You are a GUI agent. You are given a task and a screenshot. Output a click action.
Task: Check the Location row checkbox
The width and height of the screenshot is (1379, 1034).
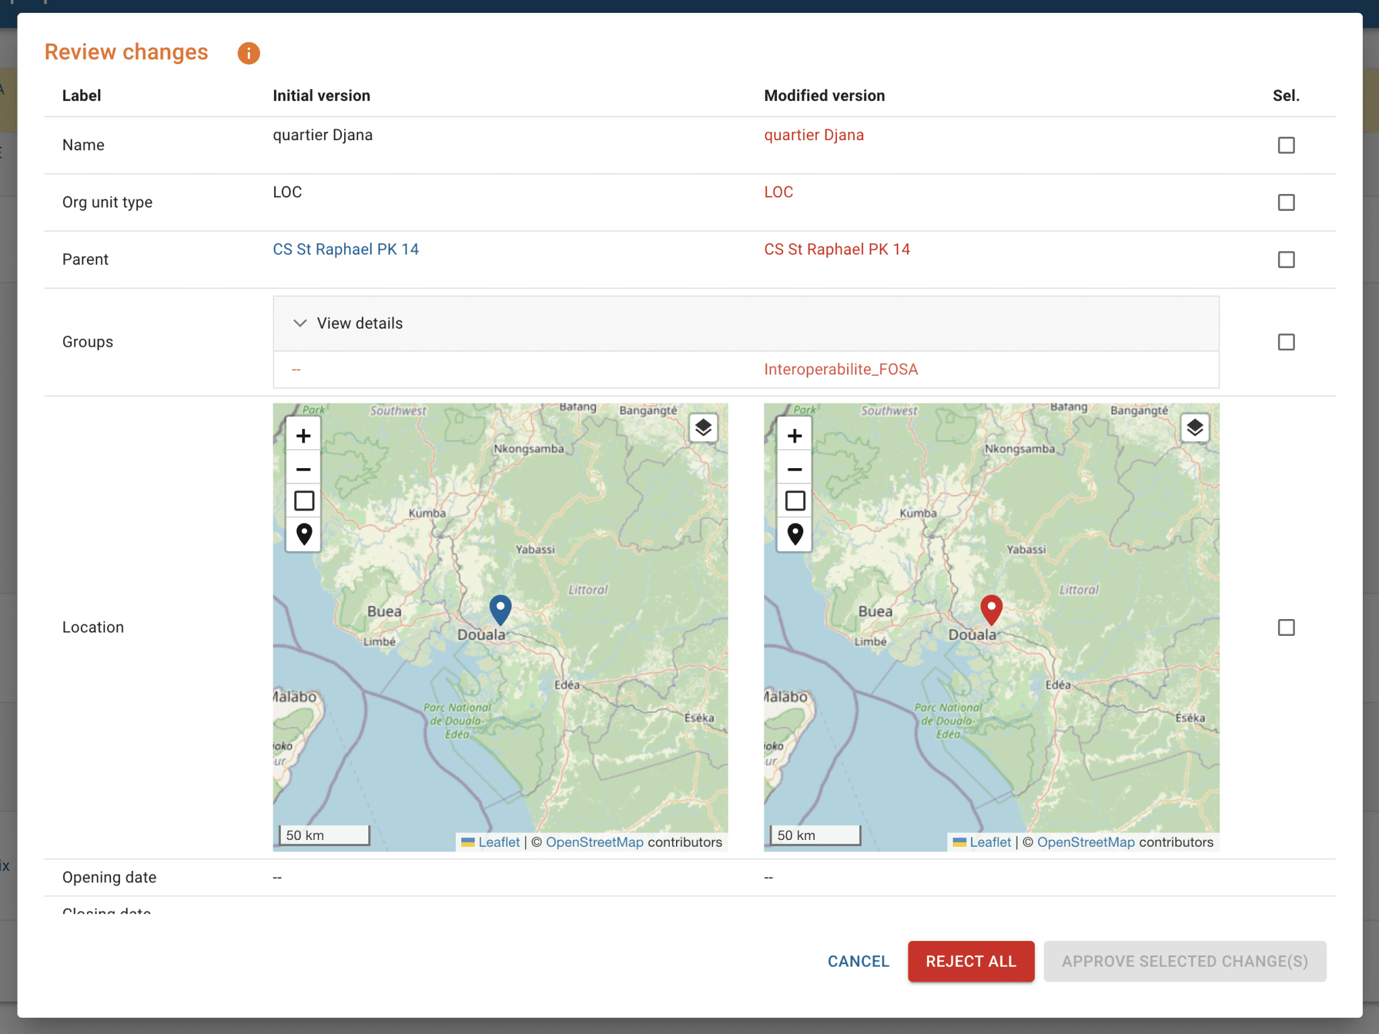point(1287,627)
